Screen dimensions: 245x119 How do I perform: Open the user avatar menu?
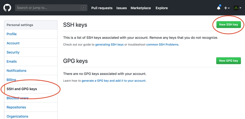(237, 8)
